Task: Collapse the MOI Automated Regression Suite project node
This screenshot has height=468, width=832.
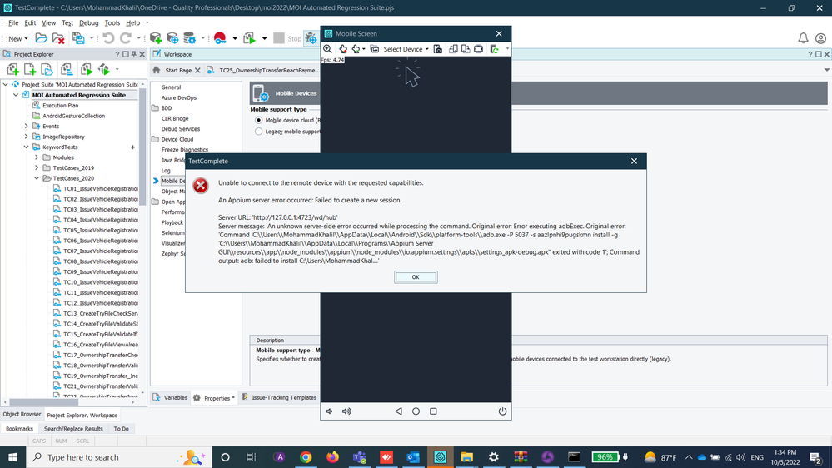Action: [x=16, y=95]
